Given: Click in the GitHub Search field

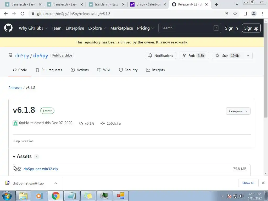Looking at the screenshot, I should click(x=189, y=28).
